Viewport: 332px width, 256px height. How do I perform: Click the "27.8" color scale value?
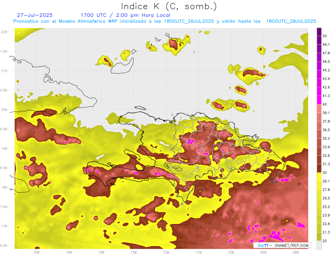coord(326,190)
